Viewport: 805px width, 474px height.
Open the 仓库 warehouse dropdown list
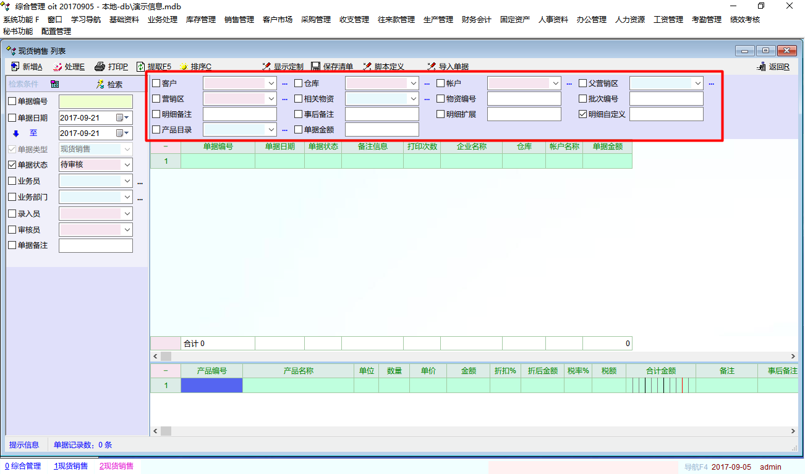(414, 83)
